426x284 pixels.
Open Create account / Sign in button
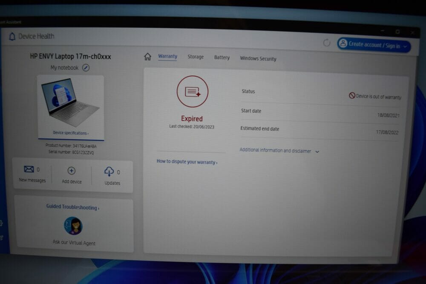coord(374,45)
